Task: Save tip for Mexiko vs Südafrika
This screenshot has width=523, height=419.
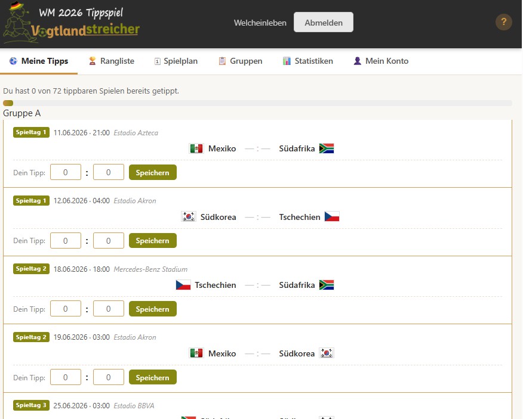Action: pyautogui.click(x=153, y=172)
